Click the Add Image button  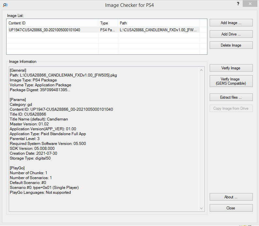231,23
